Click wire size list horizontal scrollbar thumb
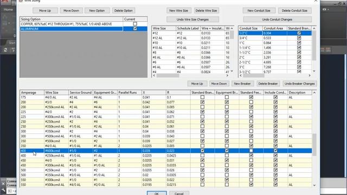This screenshot has height=195, width=347. pos(168,76)
